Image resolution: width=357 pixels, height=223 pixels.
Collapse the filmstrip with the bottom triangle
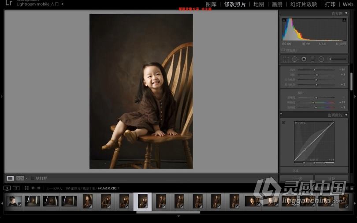[x=178, y=216]
